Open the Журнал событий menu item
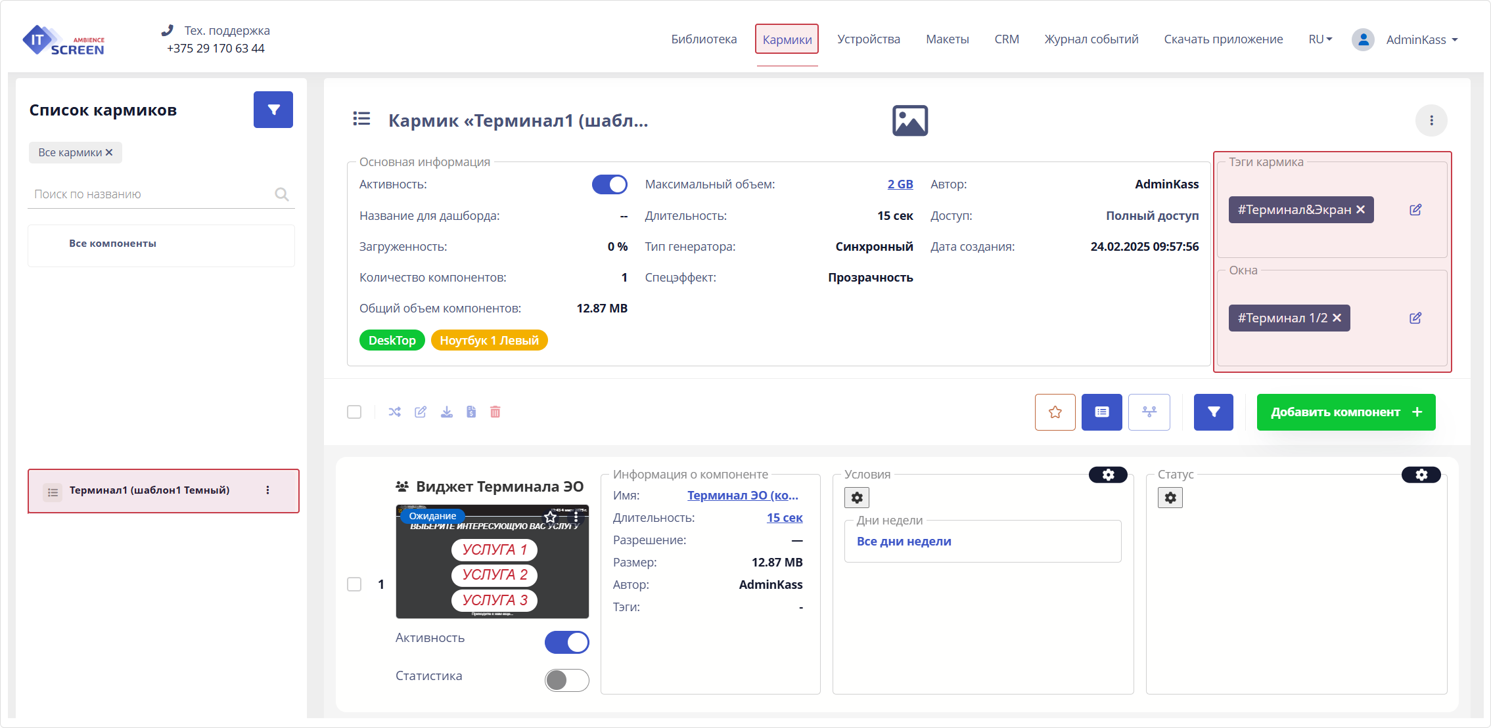The width and height of the screenshot is (1491, 728). 1091,39
